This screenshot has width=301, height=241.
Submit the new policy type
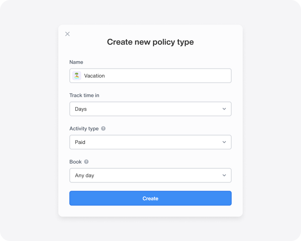click(150, 198)
